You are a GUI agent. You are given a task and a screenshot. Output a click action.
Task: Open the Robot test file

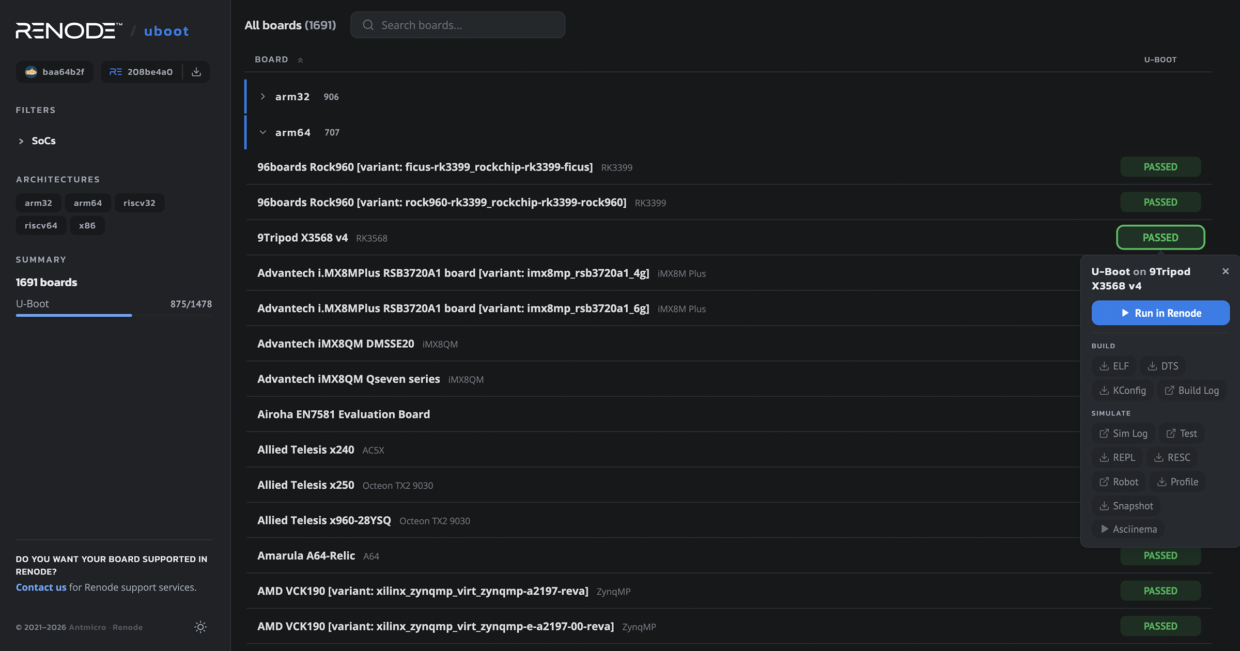tap(1119, 482)
